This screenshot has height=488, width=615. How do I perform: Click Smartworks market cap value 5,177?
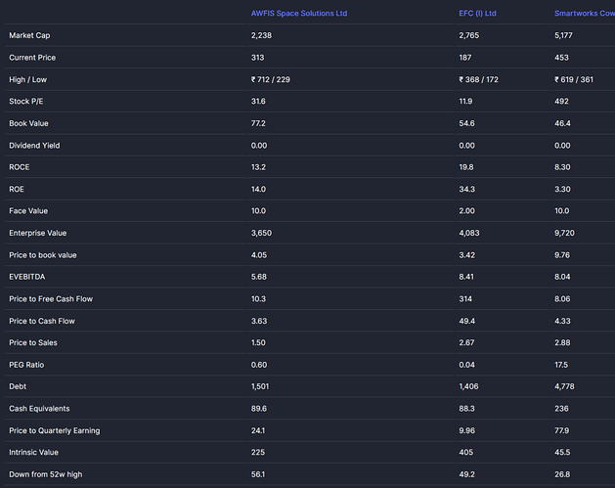click(x=563, y=35)
